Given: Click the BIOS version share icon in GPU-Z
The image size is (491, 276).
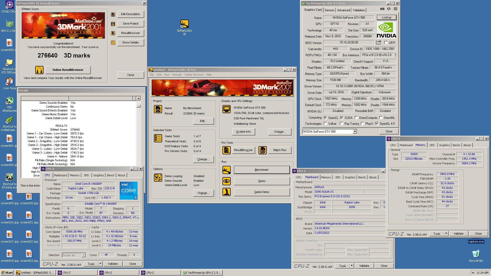Looking at the screenshot, I should 378,42.
